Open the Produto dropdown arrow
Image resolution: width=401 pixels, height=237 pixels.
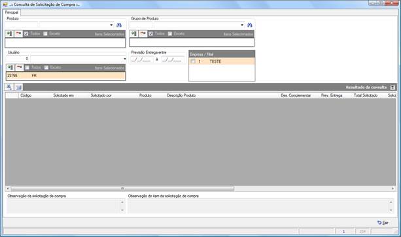[x=111, y=25]
